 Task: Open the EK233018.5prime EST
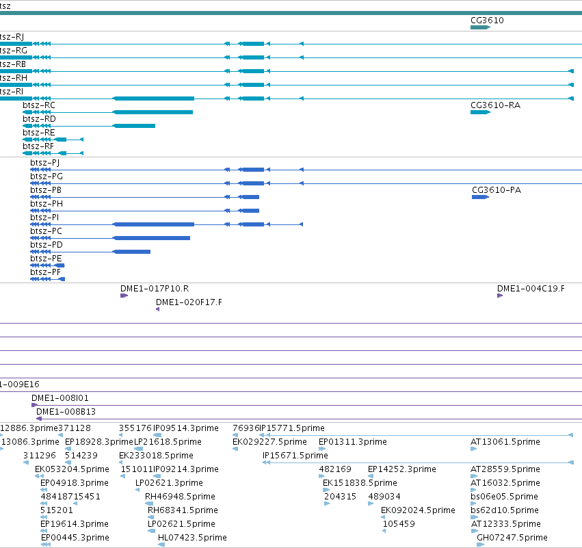coord(156,456)
